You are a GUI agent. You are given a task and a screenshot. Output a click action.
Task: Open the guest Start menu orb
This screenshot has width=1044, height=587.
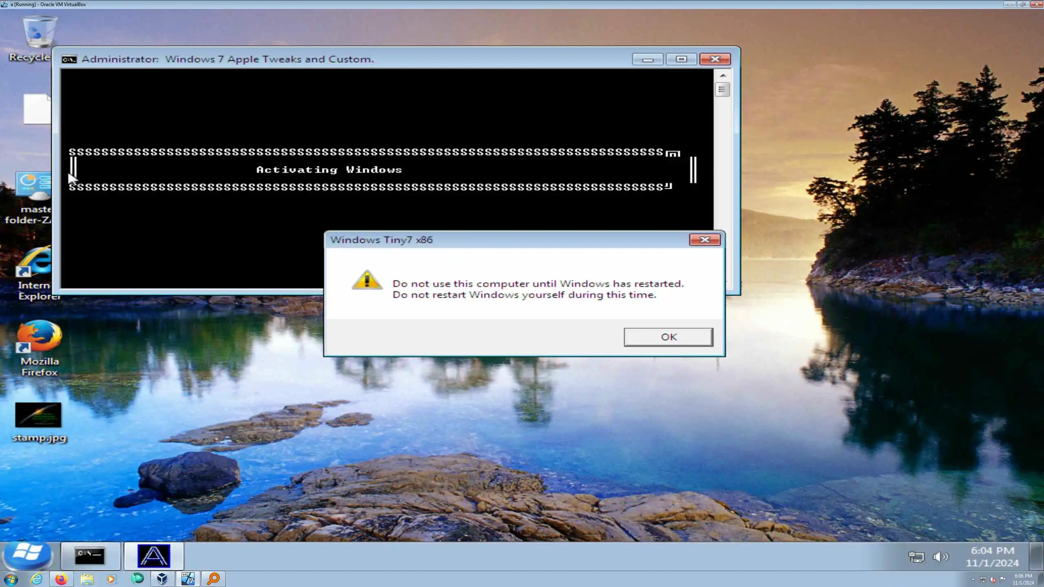27,555
